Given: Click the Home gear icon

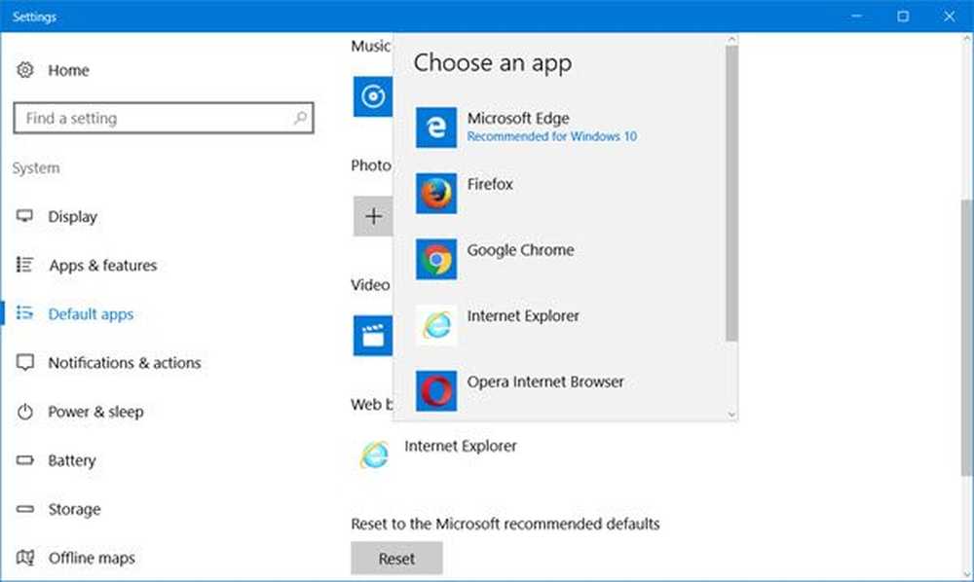Looking at the screenshot, I should [x=25, y=70].
